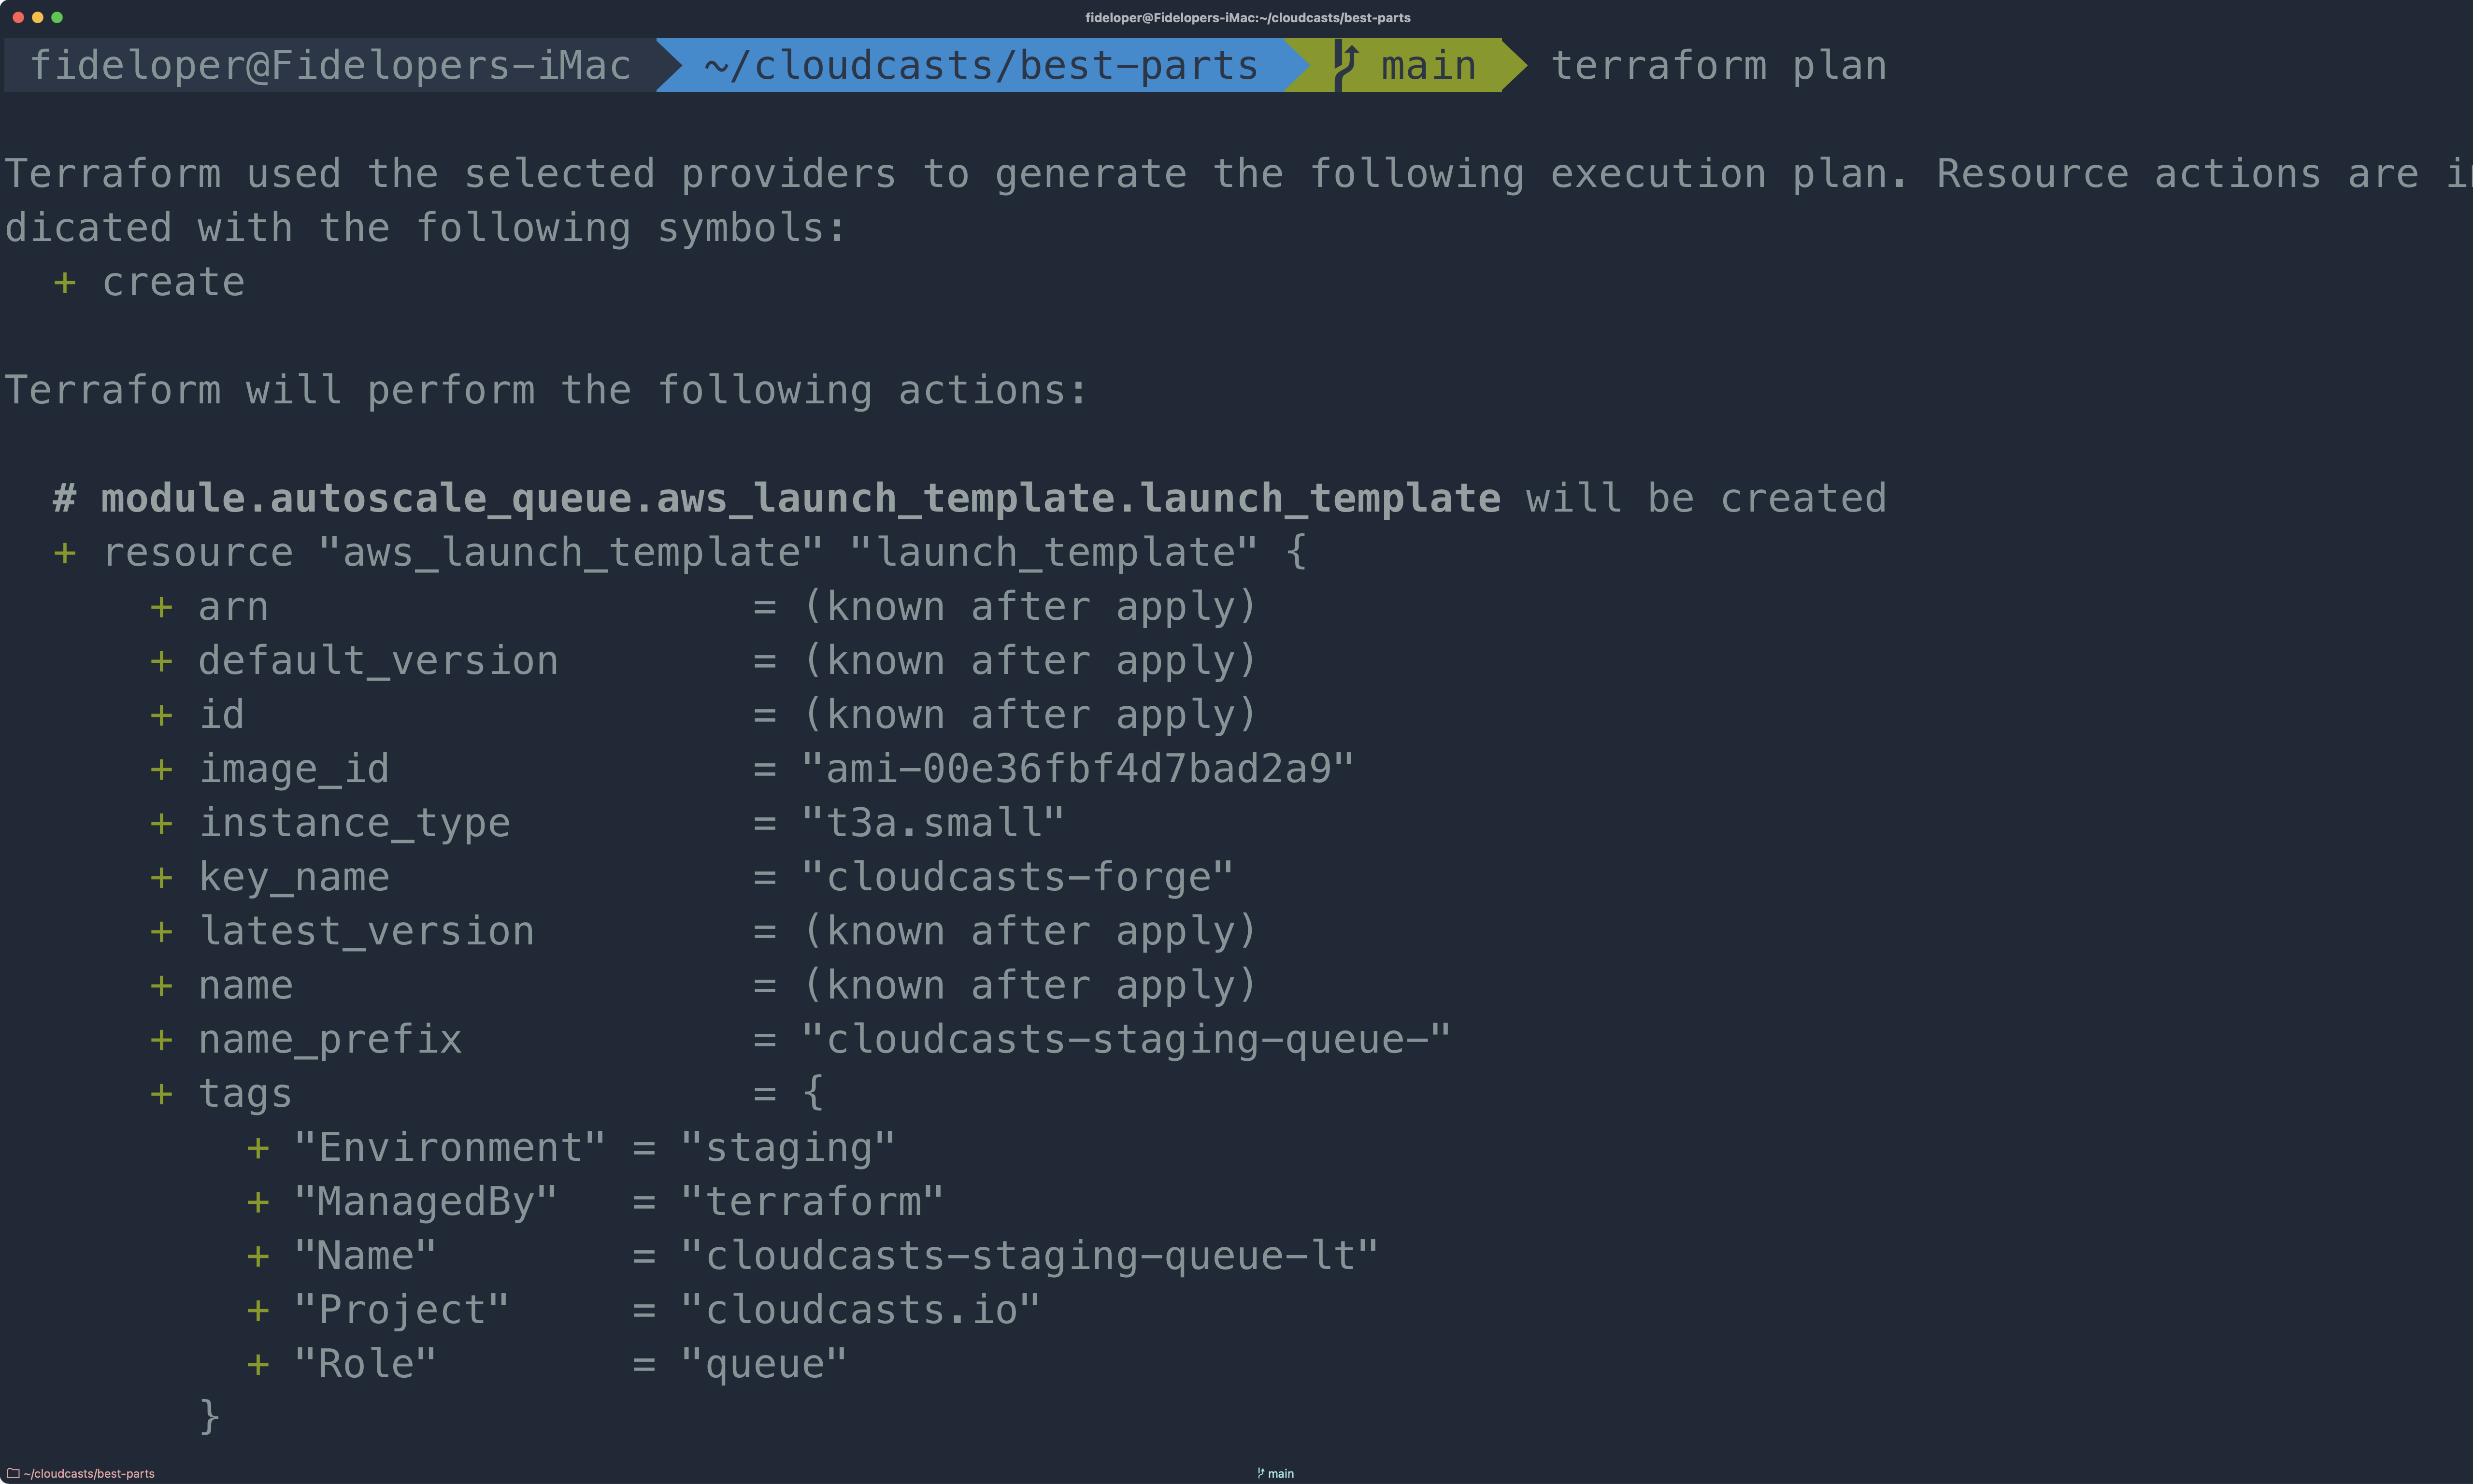Click the green plus before resource line
This screenshot has height=1484, width=2473.
point(65,553)
